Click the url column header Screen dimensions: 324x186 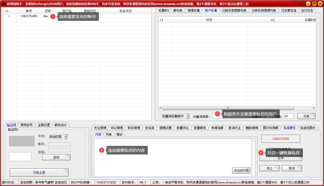point(273,20)
